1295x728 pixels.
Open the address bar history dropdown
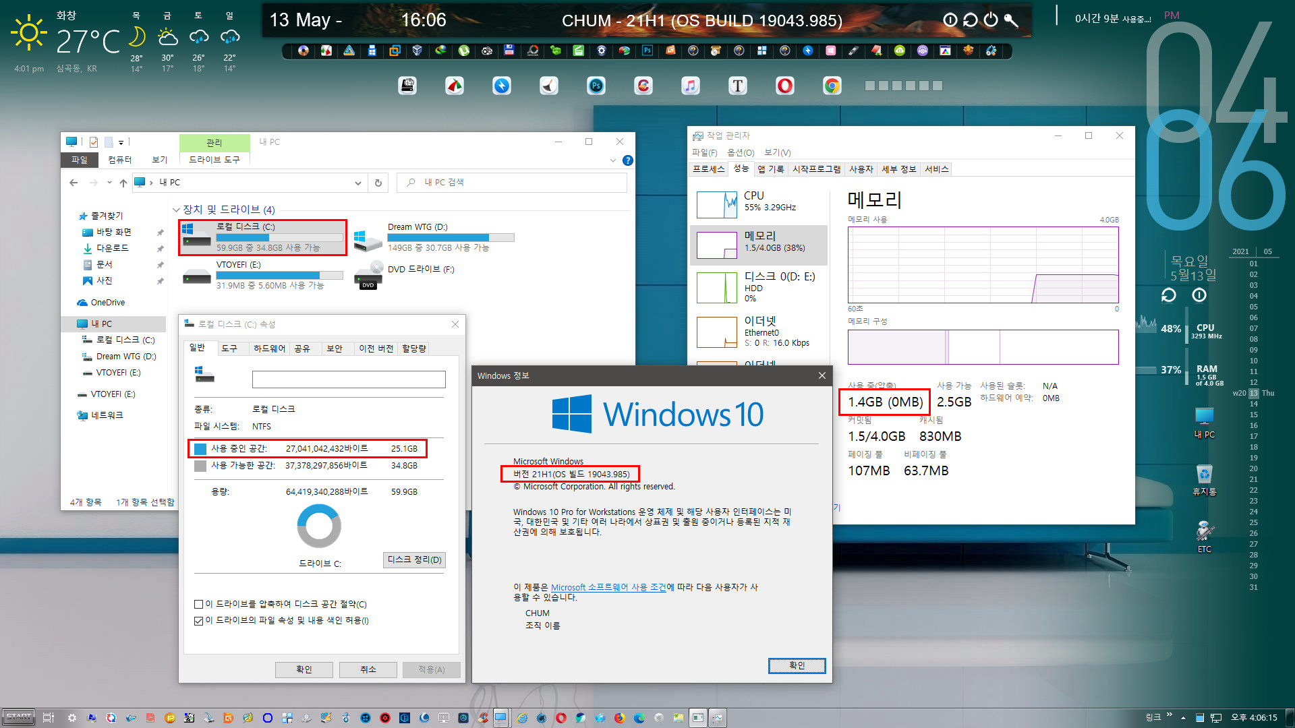pos(358,183)
